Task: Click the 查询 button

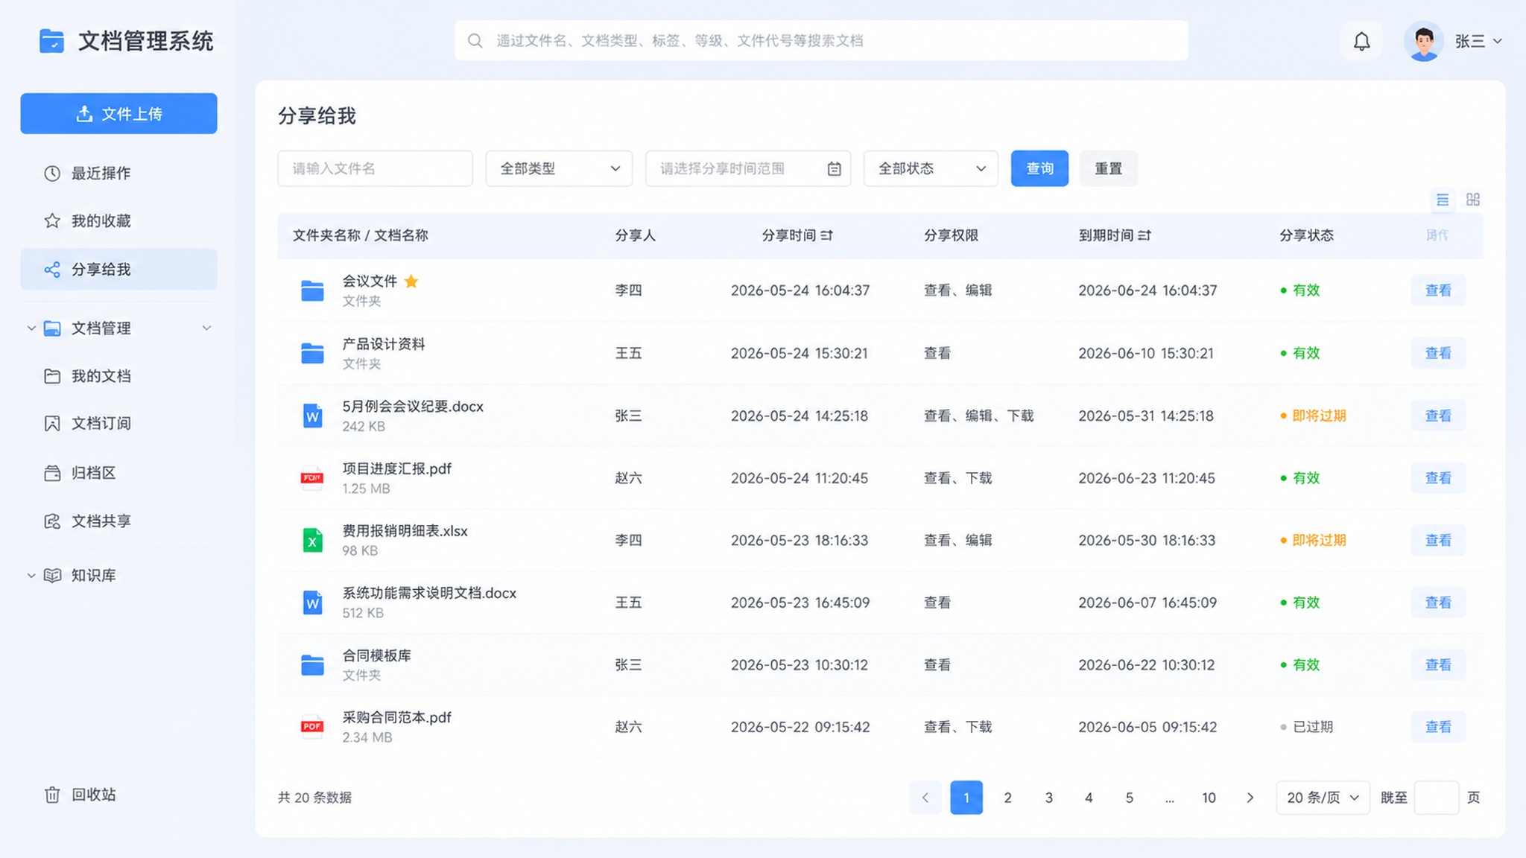Action: [1039, 168]
